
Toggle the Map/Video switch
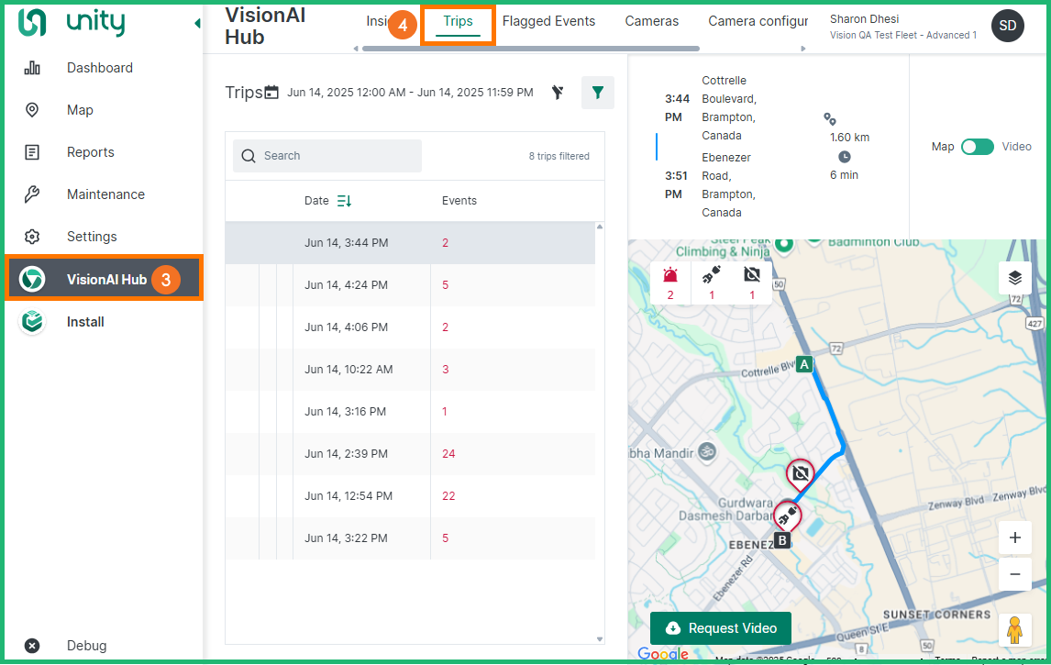(977, 147)
